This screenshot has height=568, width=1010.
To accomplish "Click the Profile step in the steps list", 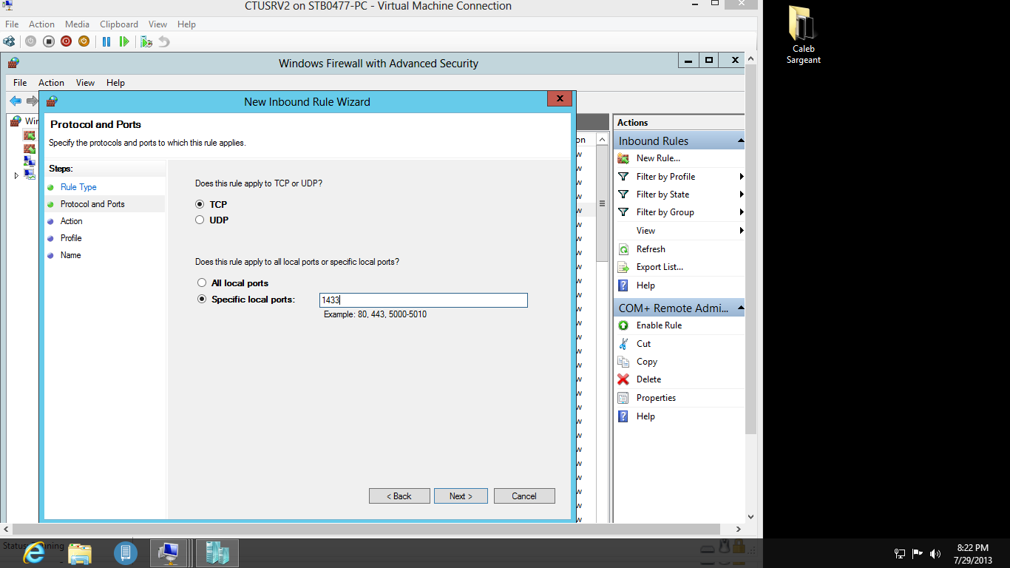I will coord(71,238).
